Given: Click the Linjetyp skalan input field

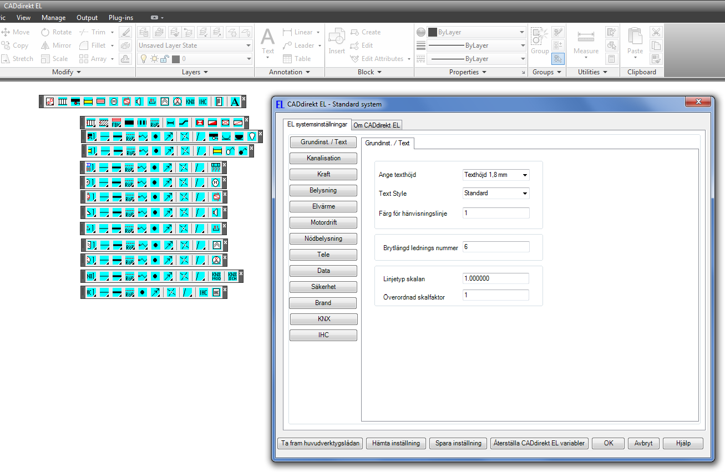Looking at the screenshot, I should click(x=496, y=278).
